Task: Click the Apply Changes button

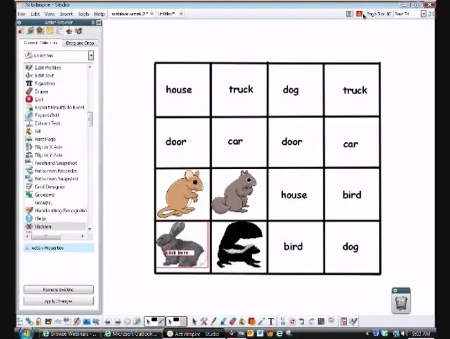Action: [59, 301]
